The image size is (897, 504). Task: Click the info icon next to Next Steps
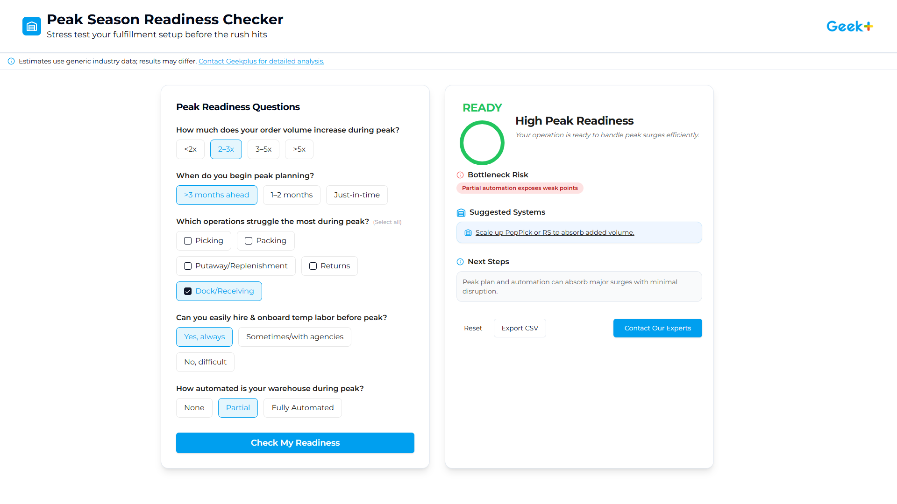click(x=460, y=262)
